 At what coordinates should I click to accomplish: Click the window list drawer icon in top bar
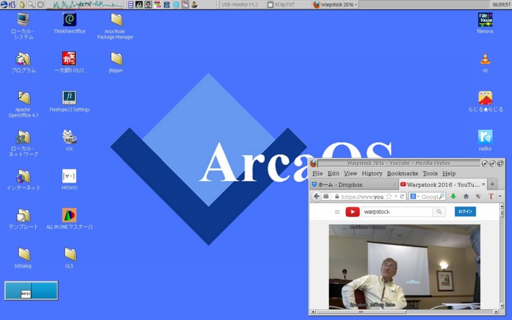[131, 4]
